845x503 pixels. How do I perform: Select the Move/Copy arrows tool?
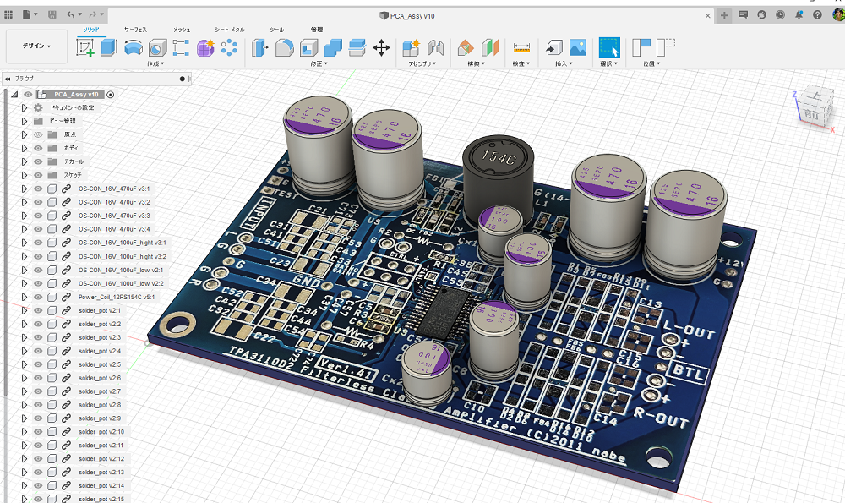(x=381, y=48)
